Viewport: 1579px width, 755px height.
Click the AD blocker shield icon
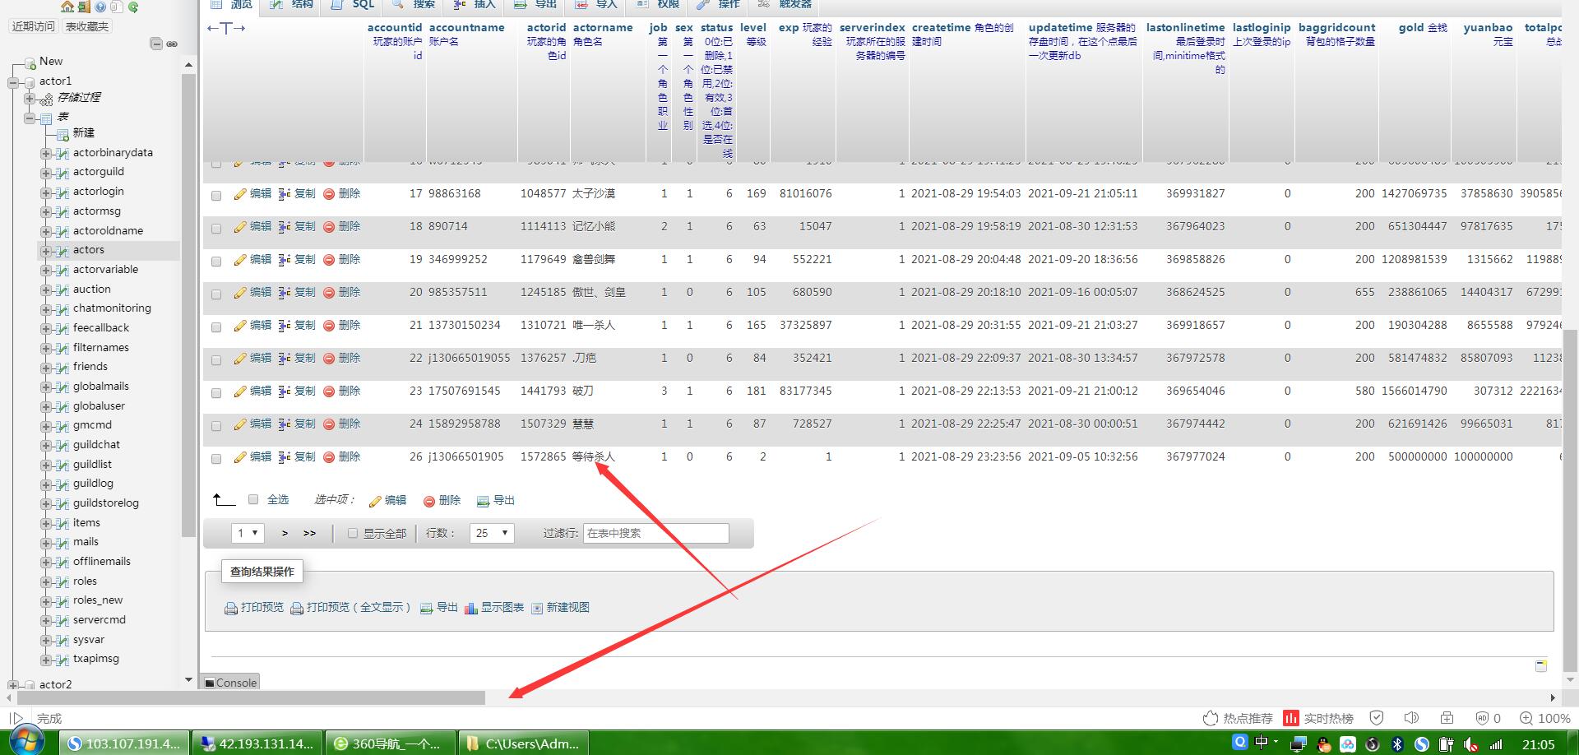pyautogui.click(x=1482, y=718)
